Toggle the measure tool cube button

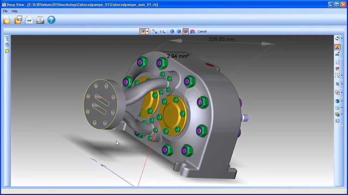(142, 31)
